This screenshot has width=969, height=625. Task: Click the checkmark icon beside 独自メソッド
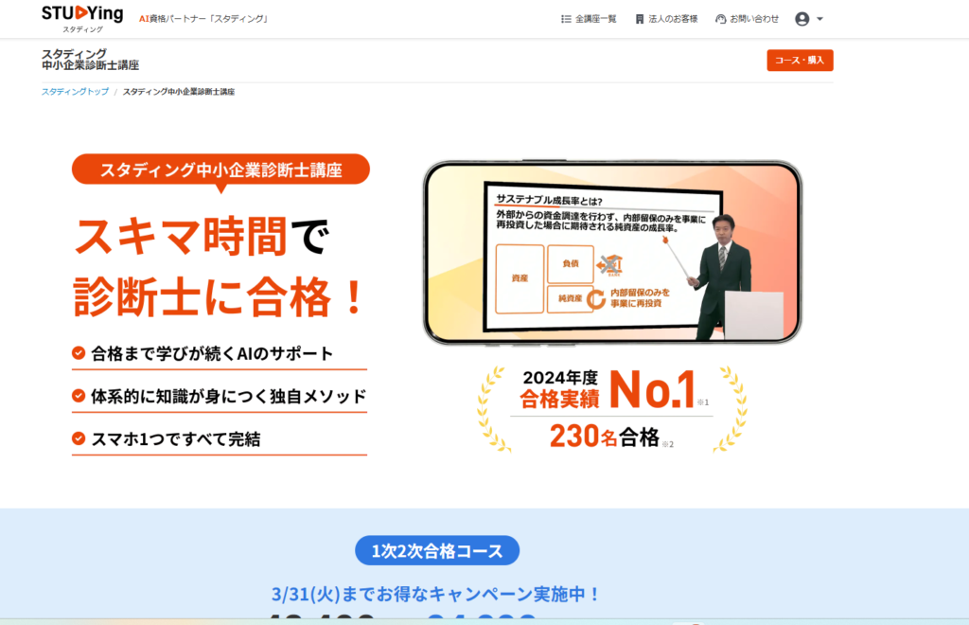click(x=79, y=396)
